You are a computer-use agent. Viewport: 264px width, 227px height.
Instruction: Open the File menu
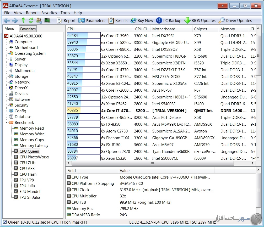point(7,13)
